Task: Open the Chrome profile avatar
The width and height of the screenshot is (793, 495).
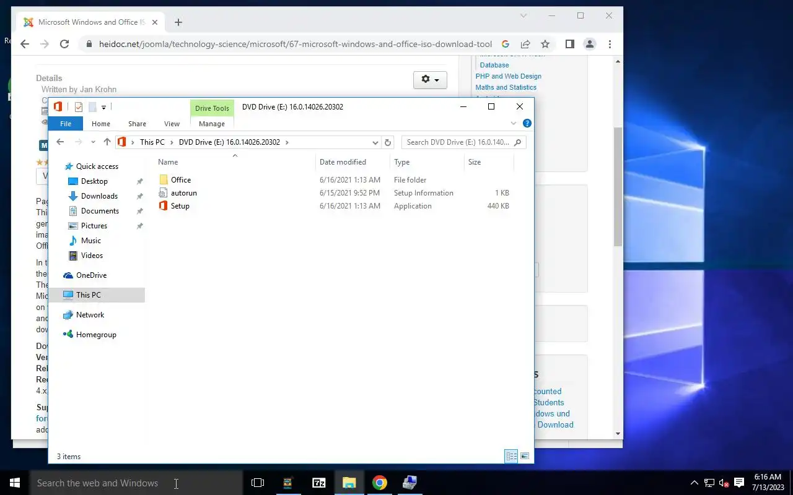Action: (x=590, y=44)
